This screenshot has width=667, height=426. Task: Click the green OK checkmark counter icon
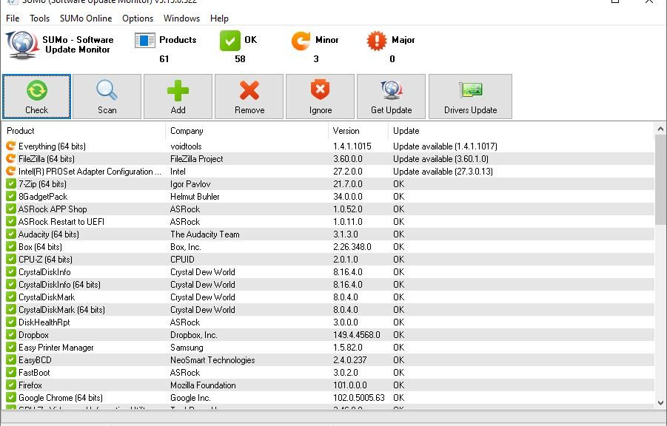pos(229,41)
